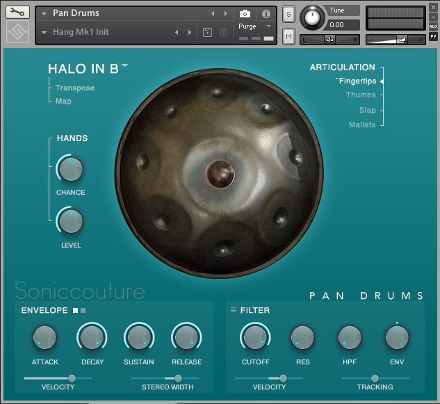This screenshot has width=440, height=404.
Task: Open the HALO IN B tuning dropdown
Action: [124, 65]
